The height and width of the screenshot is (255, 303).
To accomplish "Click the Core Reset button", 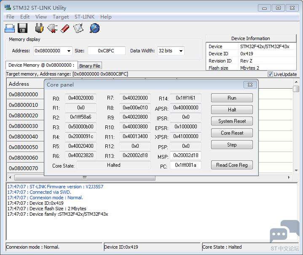I will [232, 133].
